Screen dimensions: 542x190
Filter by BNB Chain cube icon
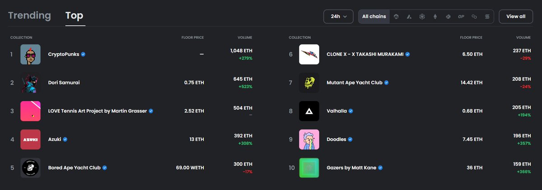pos(422,16)
